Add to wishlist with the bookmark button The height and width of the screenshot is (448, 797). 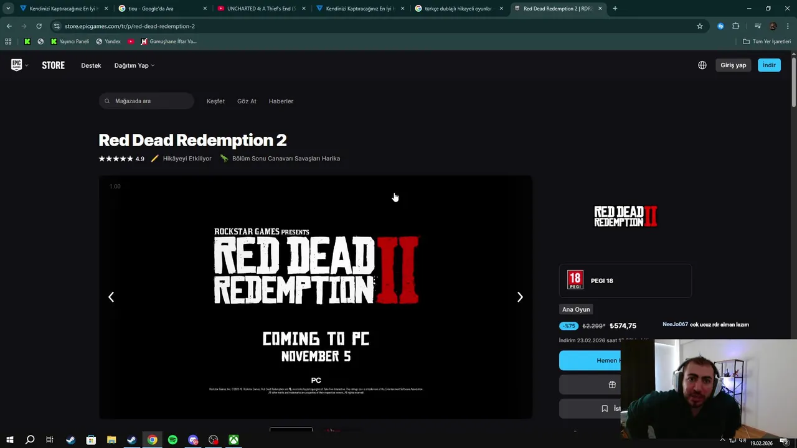point(590,409)
